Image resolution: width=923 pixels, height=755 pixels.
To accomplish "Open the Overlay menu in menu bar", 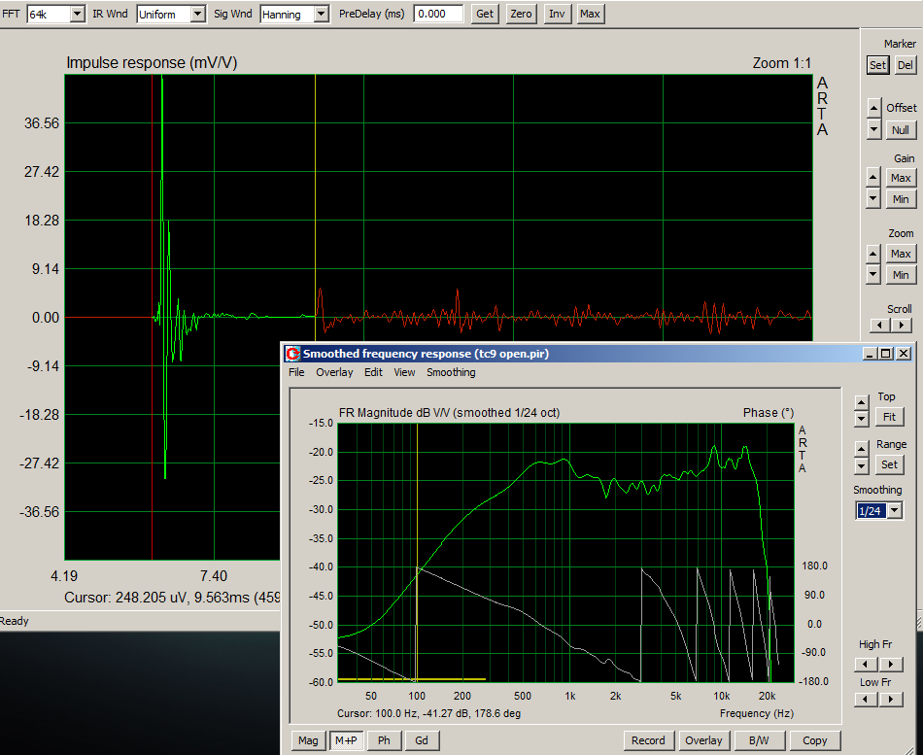I will pyautogui.click(x=334, y=372).
